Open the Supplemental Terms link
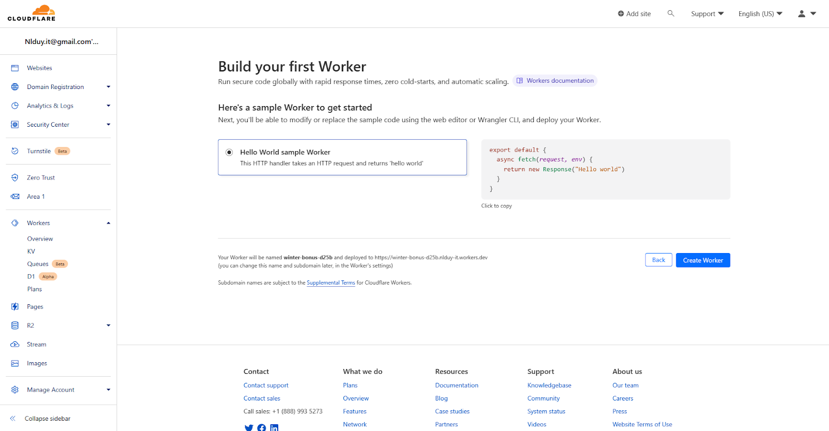The height and width of the screenshot is (431, 829). pos(331,283)
